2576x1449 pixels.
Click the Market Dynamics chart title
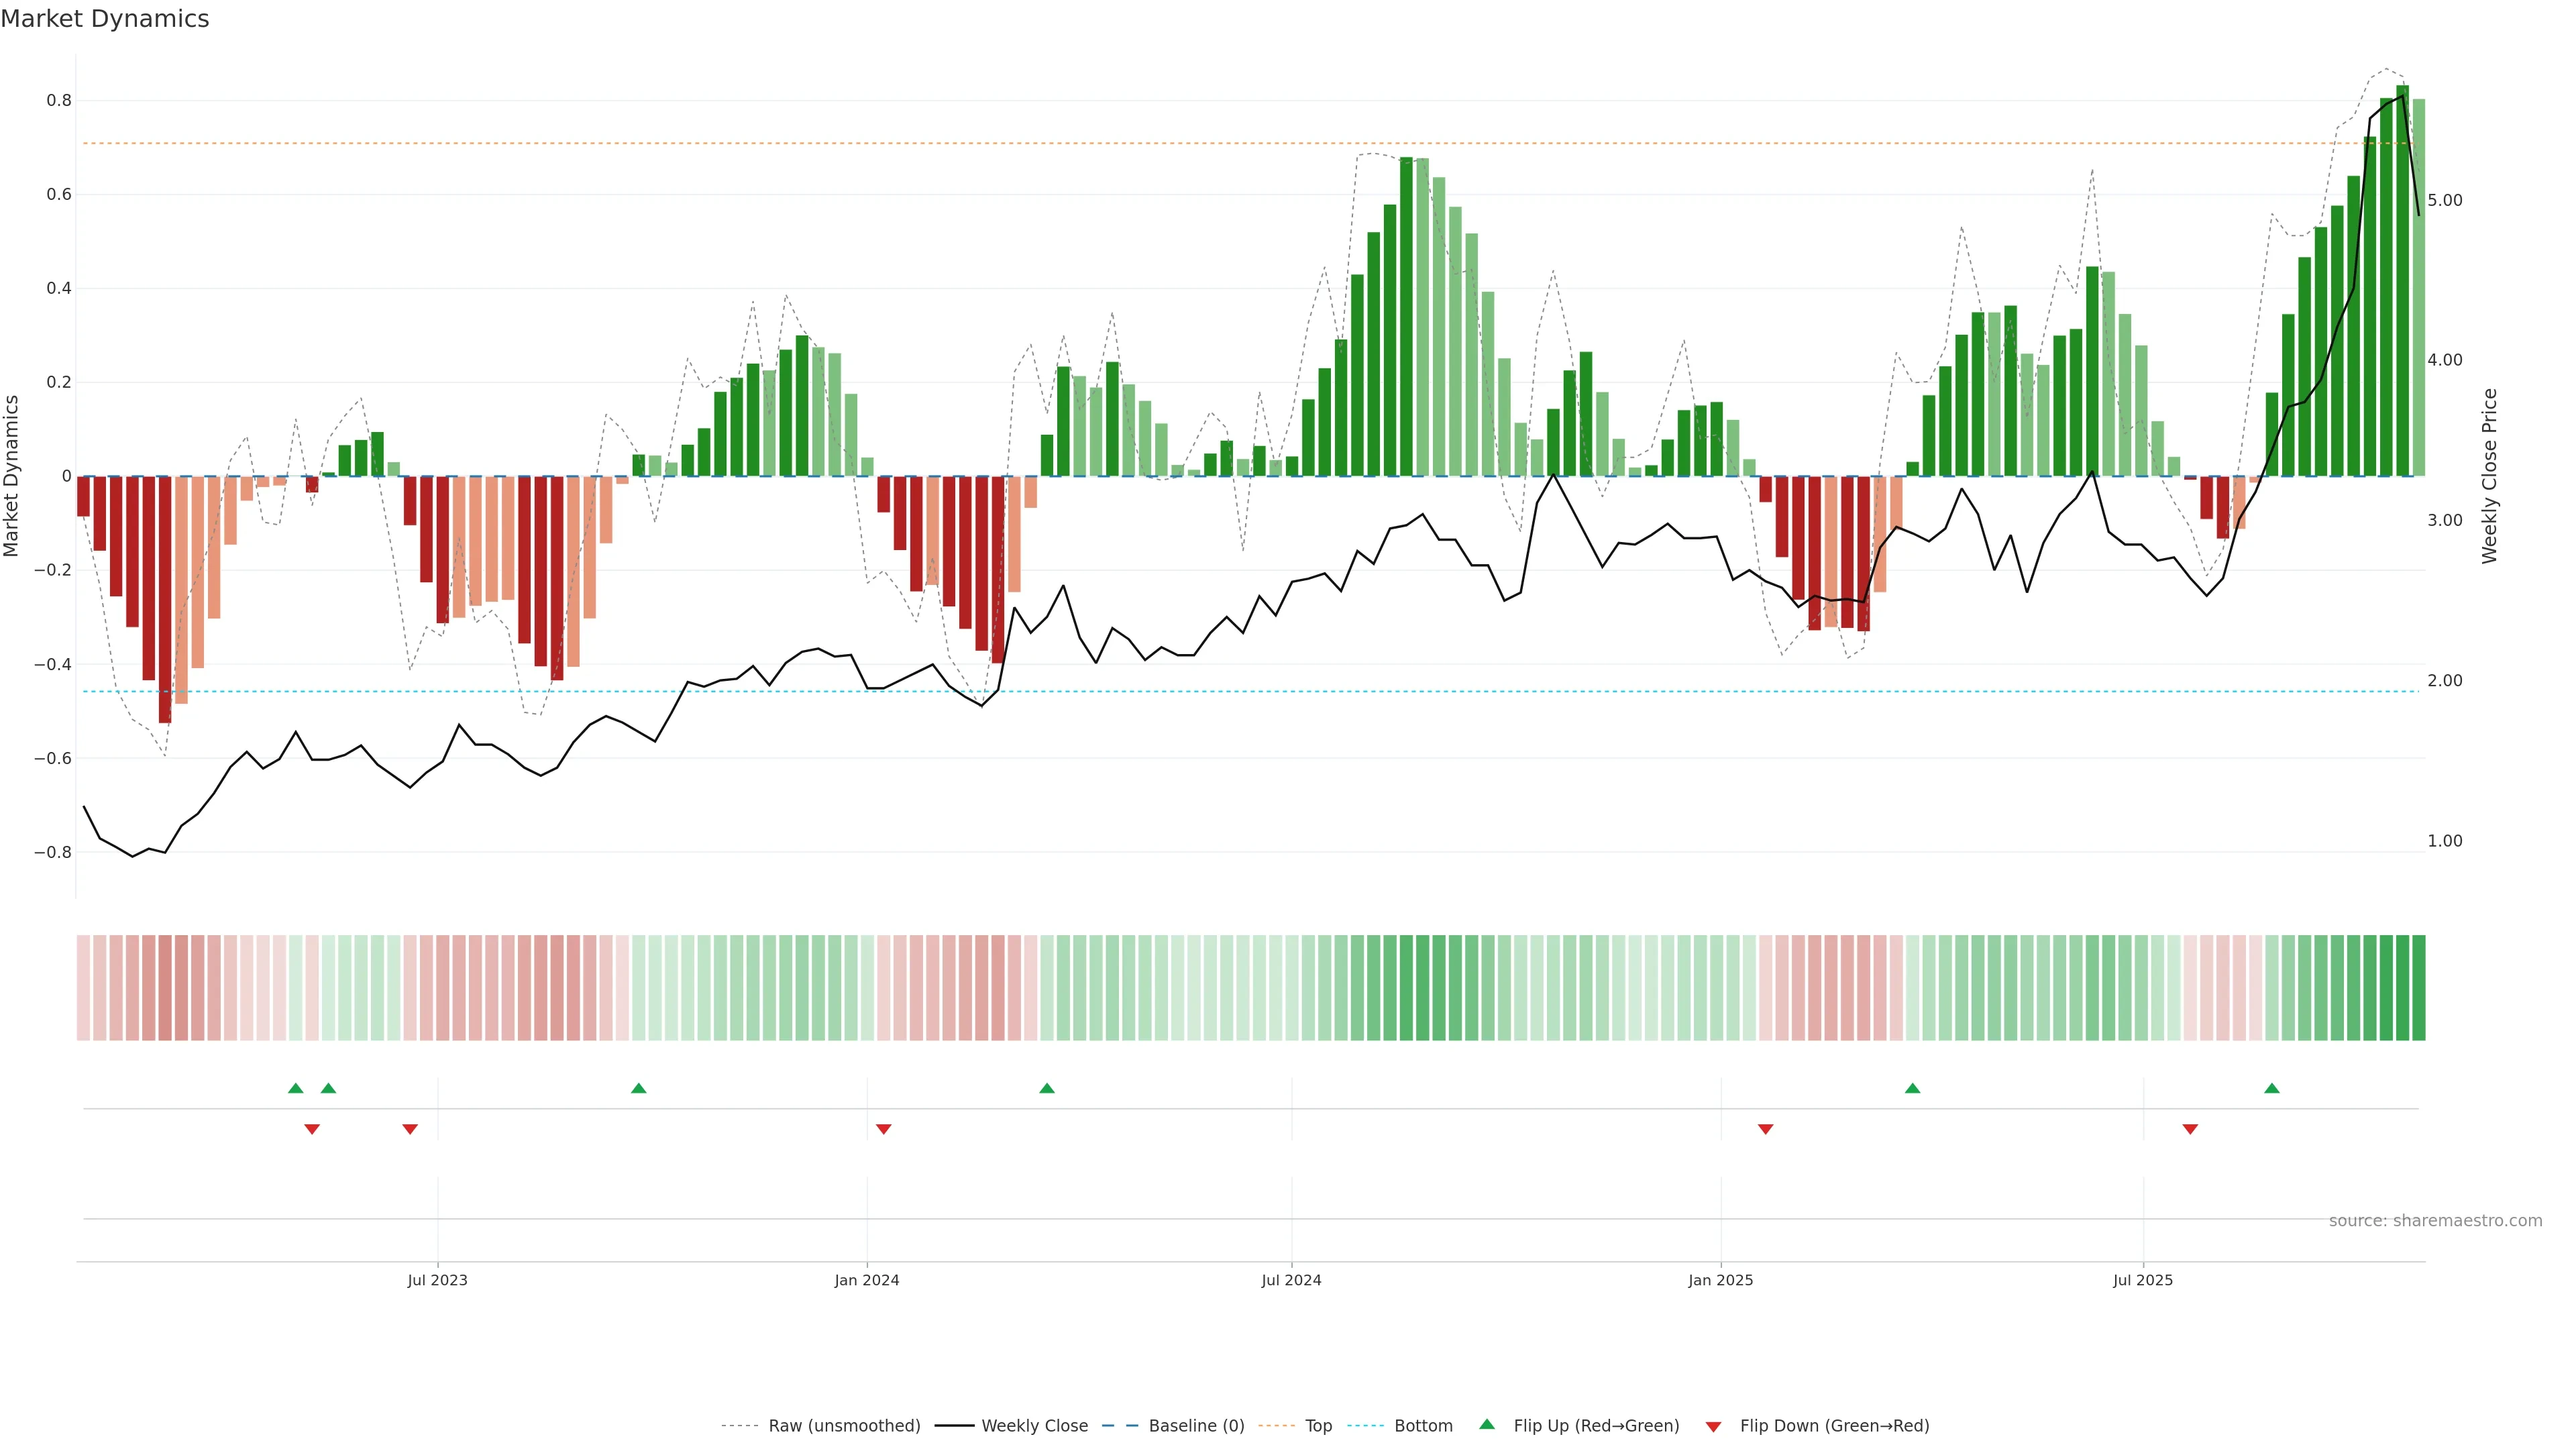105,19
